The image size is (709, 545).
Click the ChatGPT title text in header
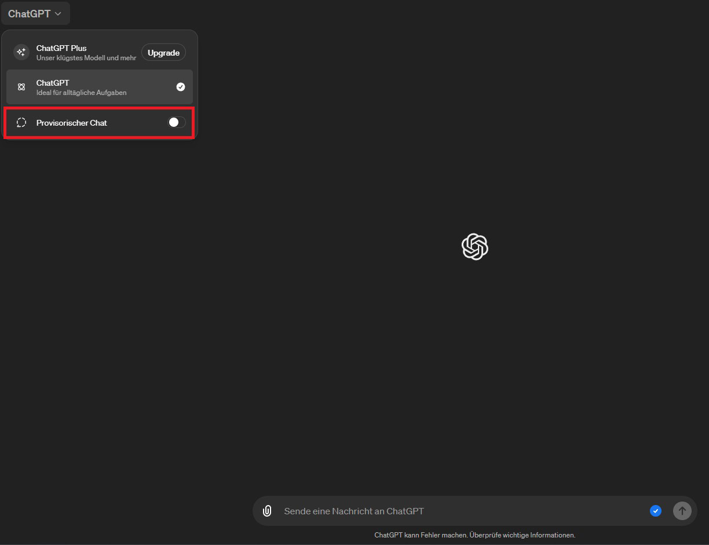click(29, 14)
